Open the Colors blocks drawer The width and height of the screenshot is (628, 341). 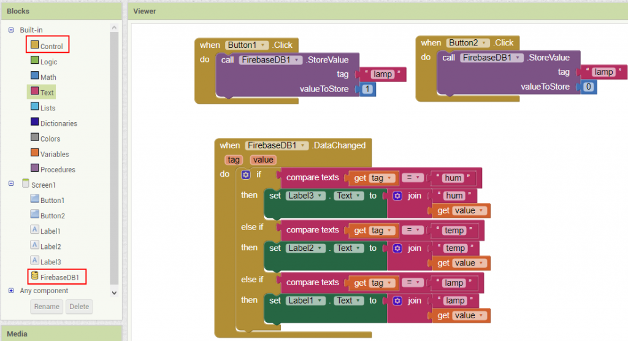point(45,138)
